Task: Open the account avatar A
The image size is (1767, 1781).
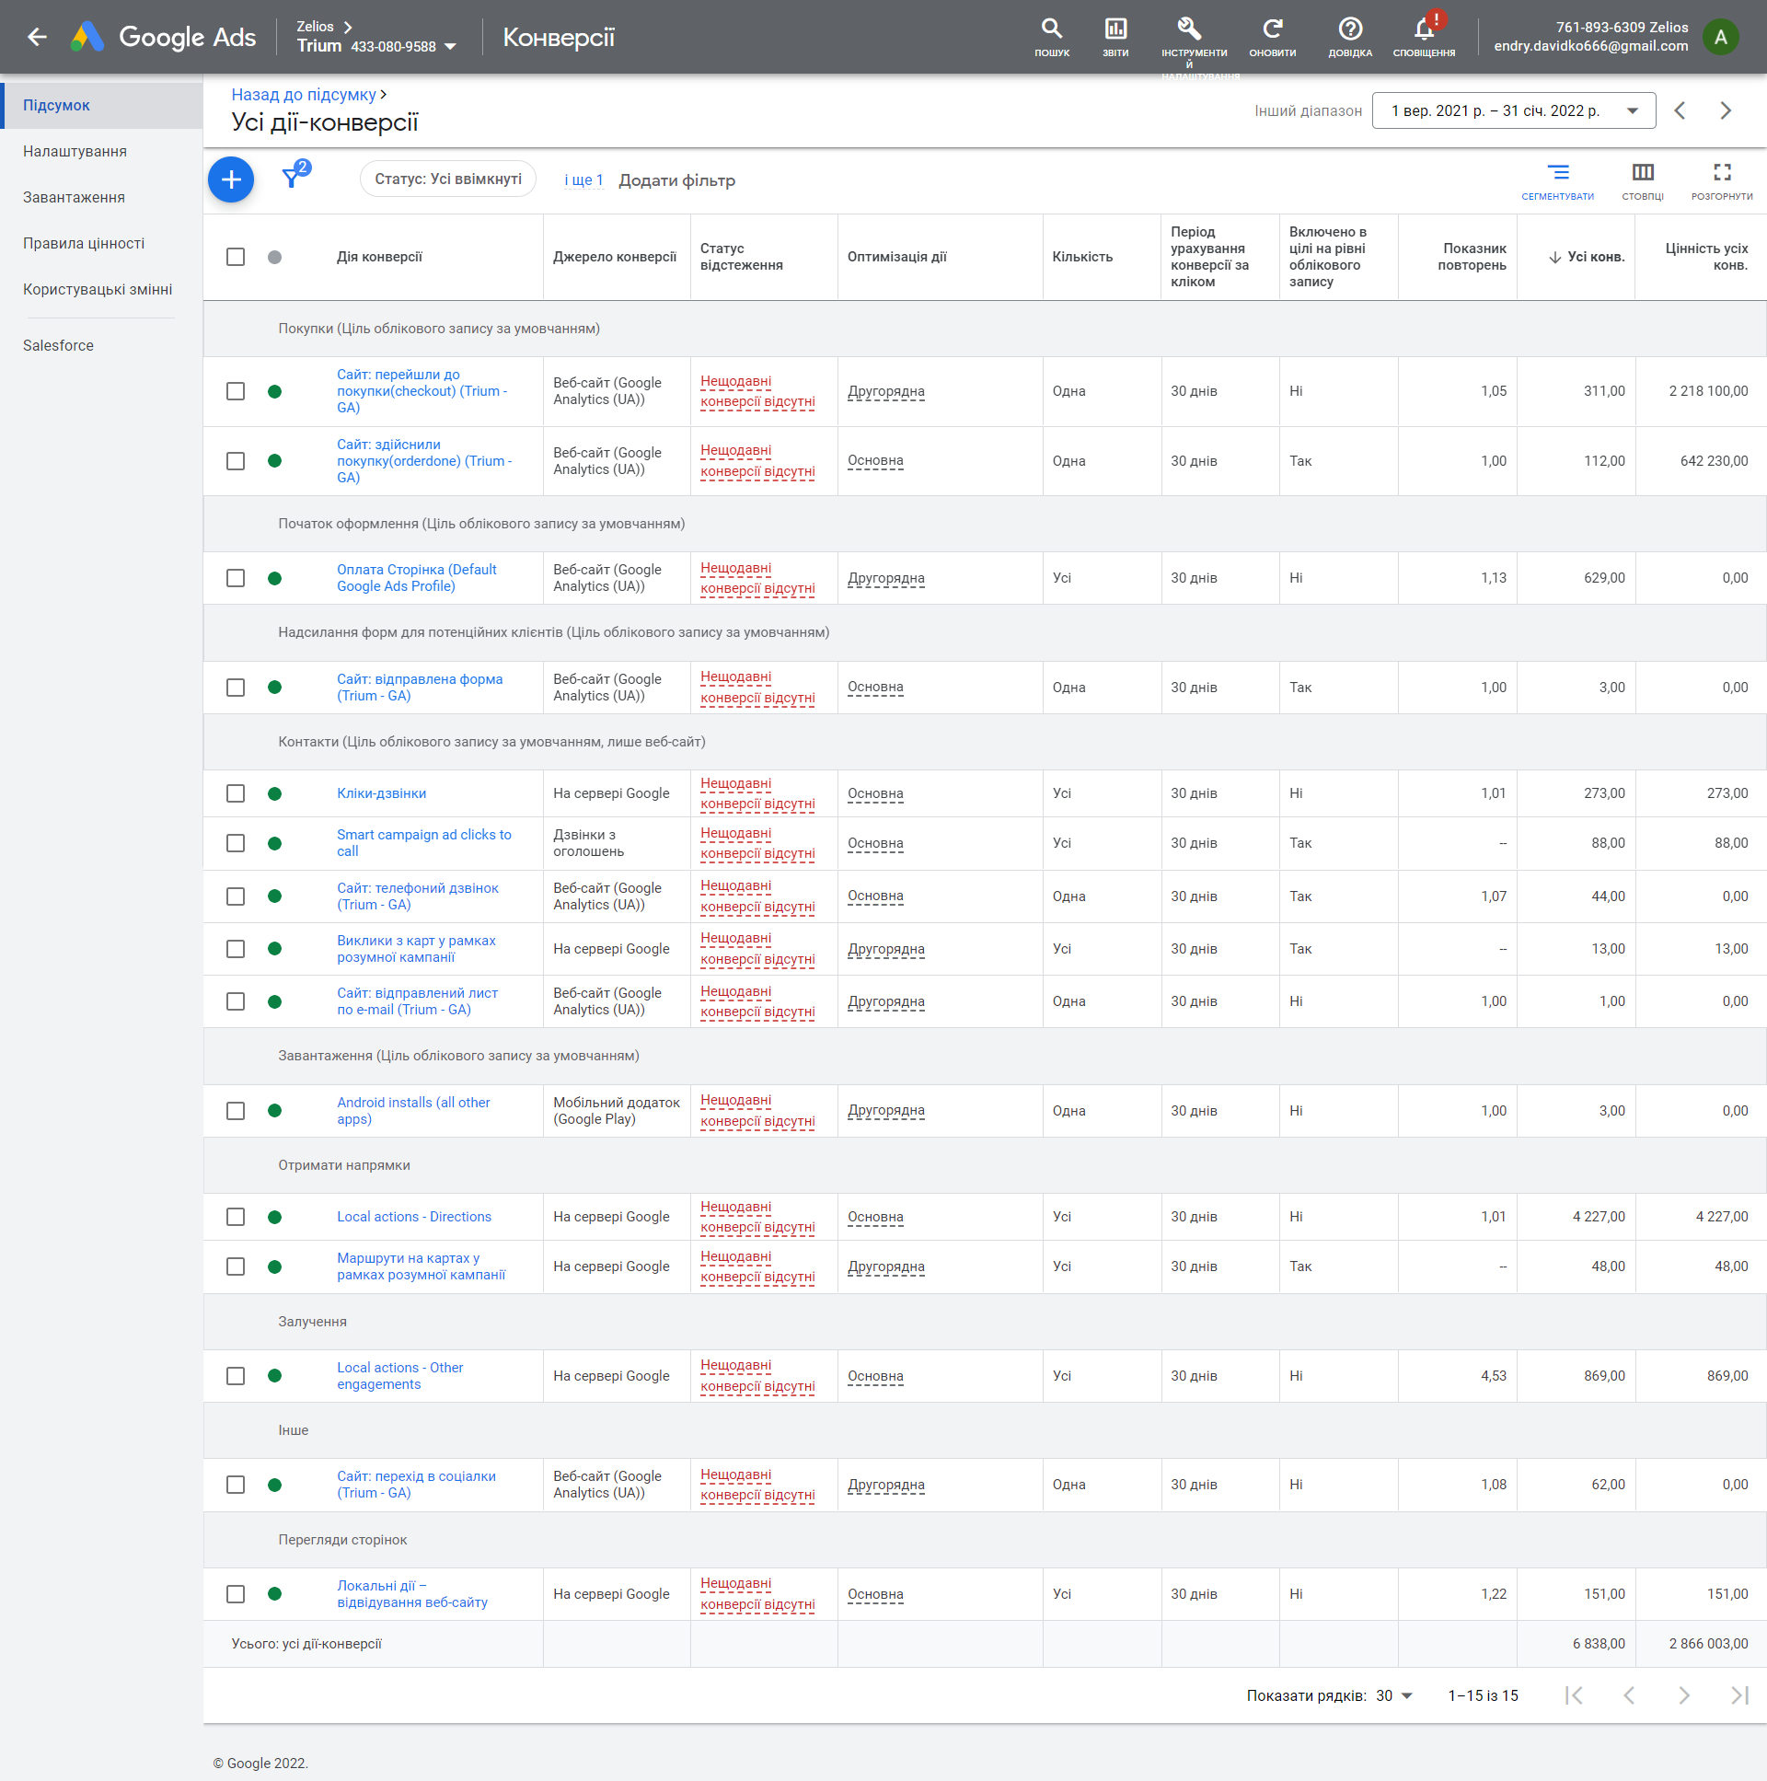Action: 1720,37
